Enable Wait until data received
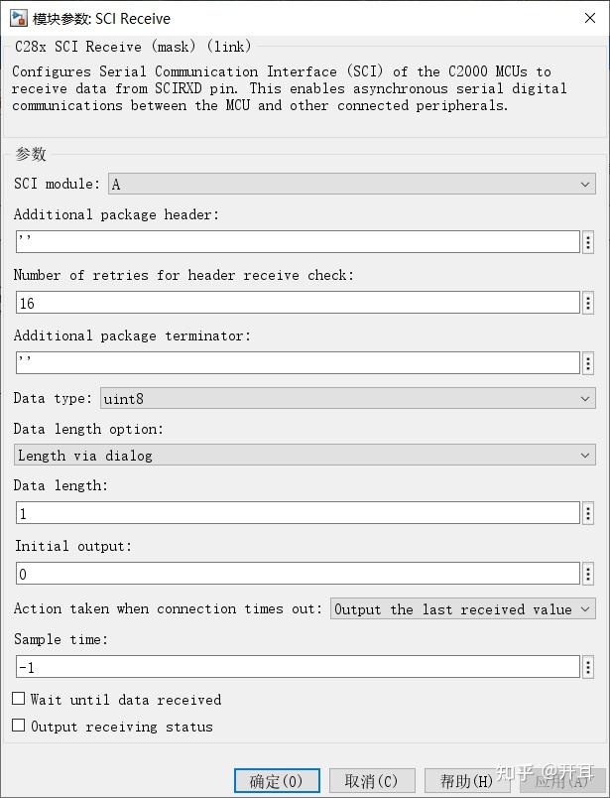 point(18,699)
